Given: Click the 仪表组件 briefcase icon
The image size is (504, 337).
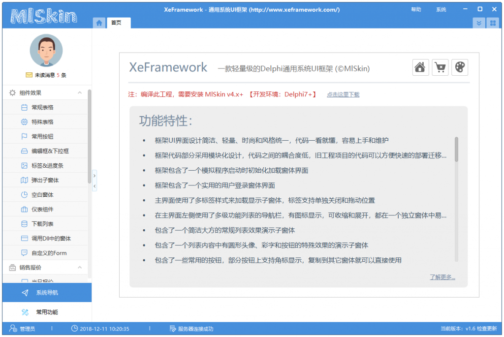Looking at the screenshot, I should click(x=24, y=209).
